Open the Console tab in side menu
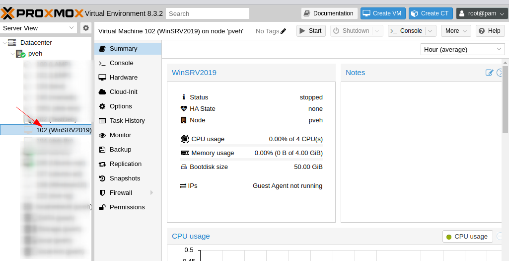 128,63
